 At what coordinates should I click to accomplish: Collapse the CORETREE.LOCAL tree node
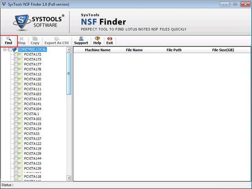5,49
